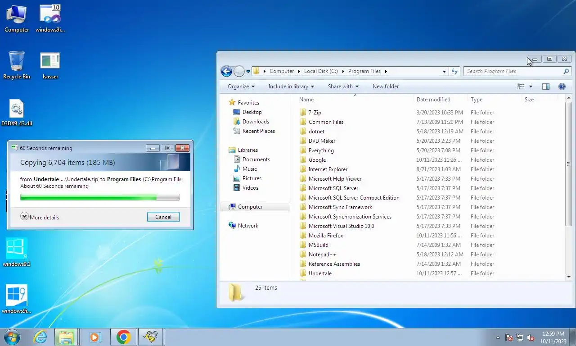Select Downloads under Favorites
This screenshot has height=346, width=576.
[x=256, y=121]
